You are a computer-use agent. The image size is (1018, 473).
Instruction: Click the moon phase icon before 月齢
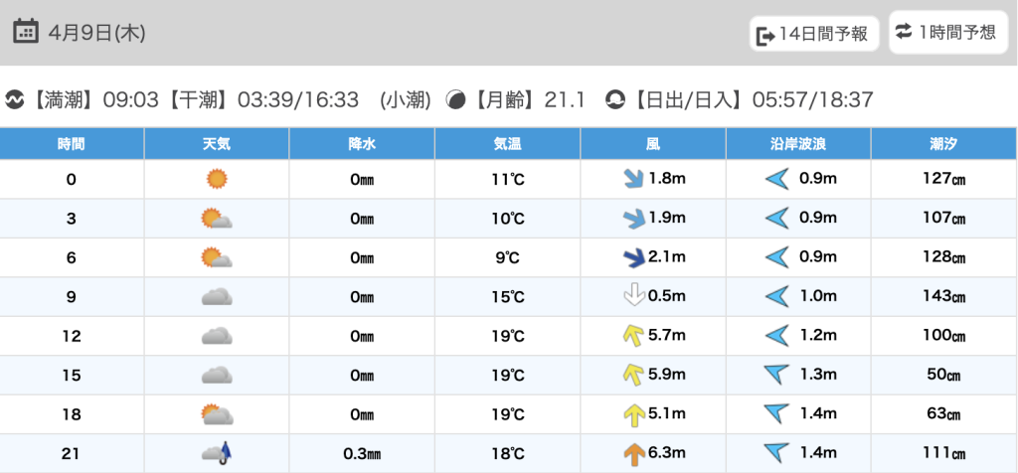click(456, 99)
